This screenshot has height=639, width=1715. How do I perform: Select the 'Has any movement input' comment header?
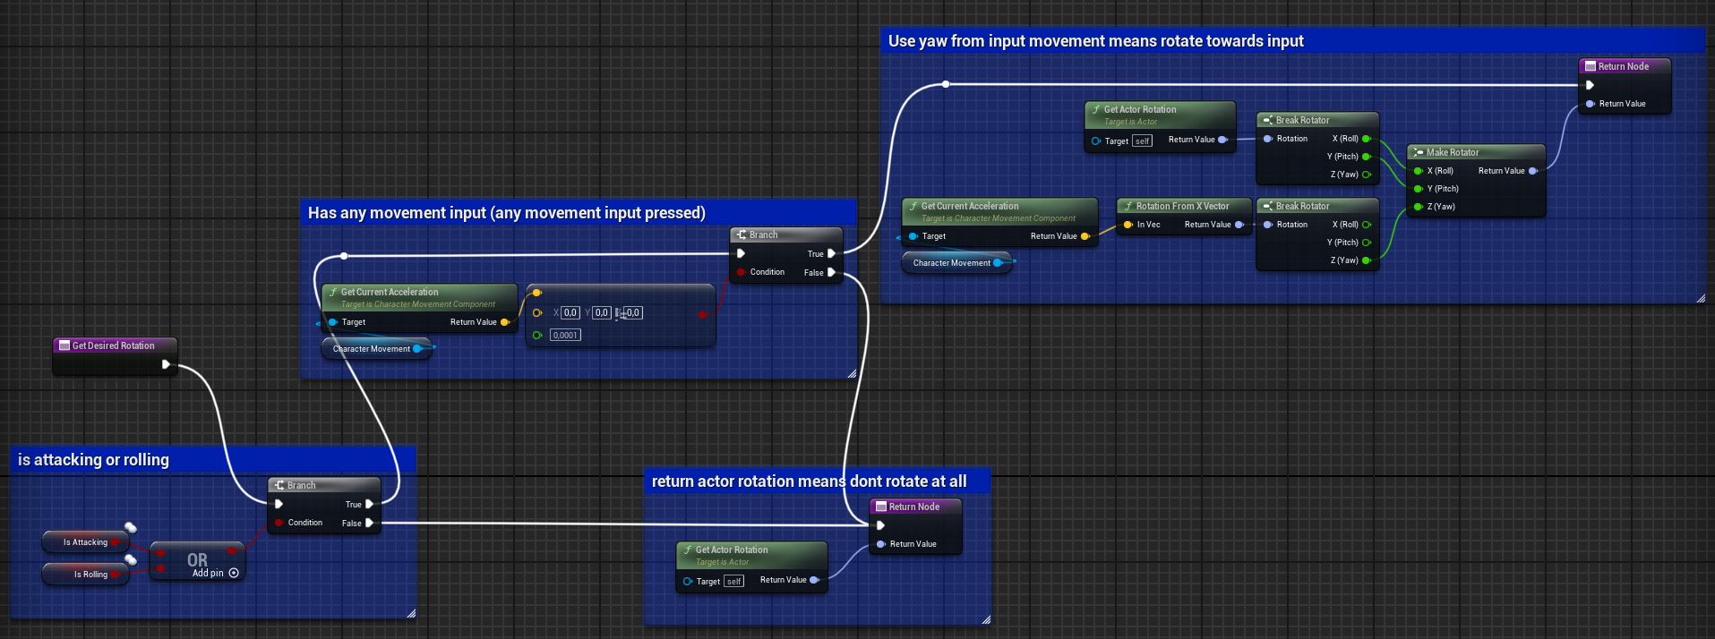(x=506, y=213)
